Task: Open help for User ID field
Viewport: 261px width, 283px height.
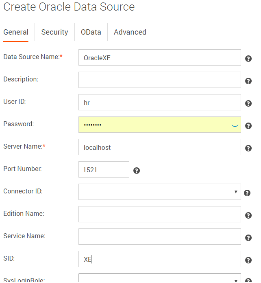Action: (x=248, y=103)
